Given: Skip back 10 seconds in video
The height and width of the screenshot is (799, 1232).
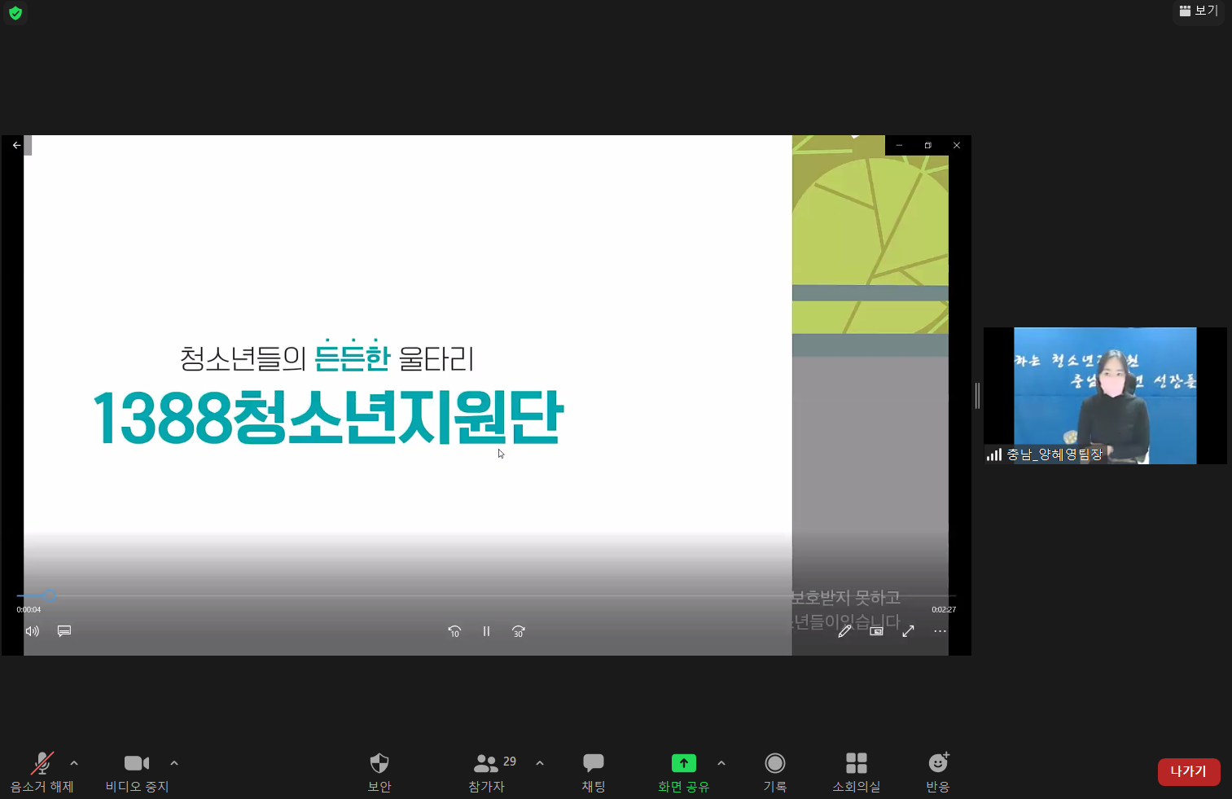Looking at the screenshot, I should [x=454, y=631].
